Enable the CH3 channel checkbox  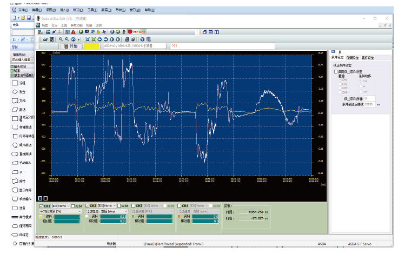click(132, 206)
